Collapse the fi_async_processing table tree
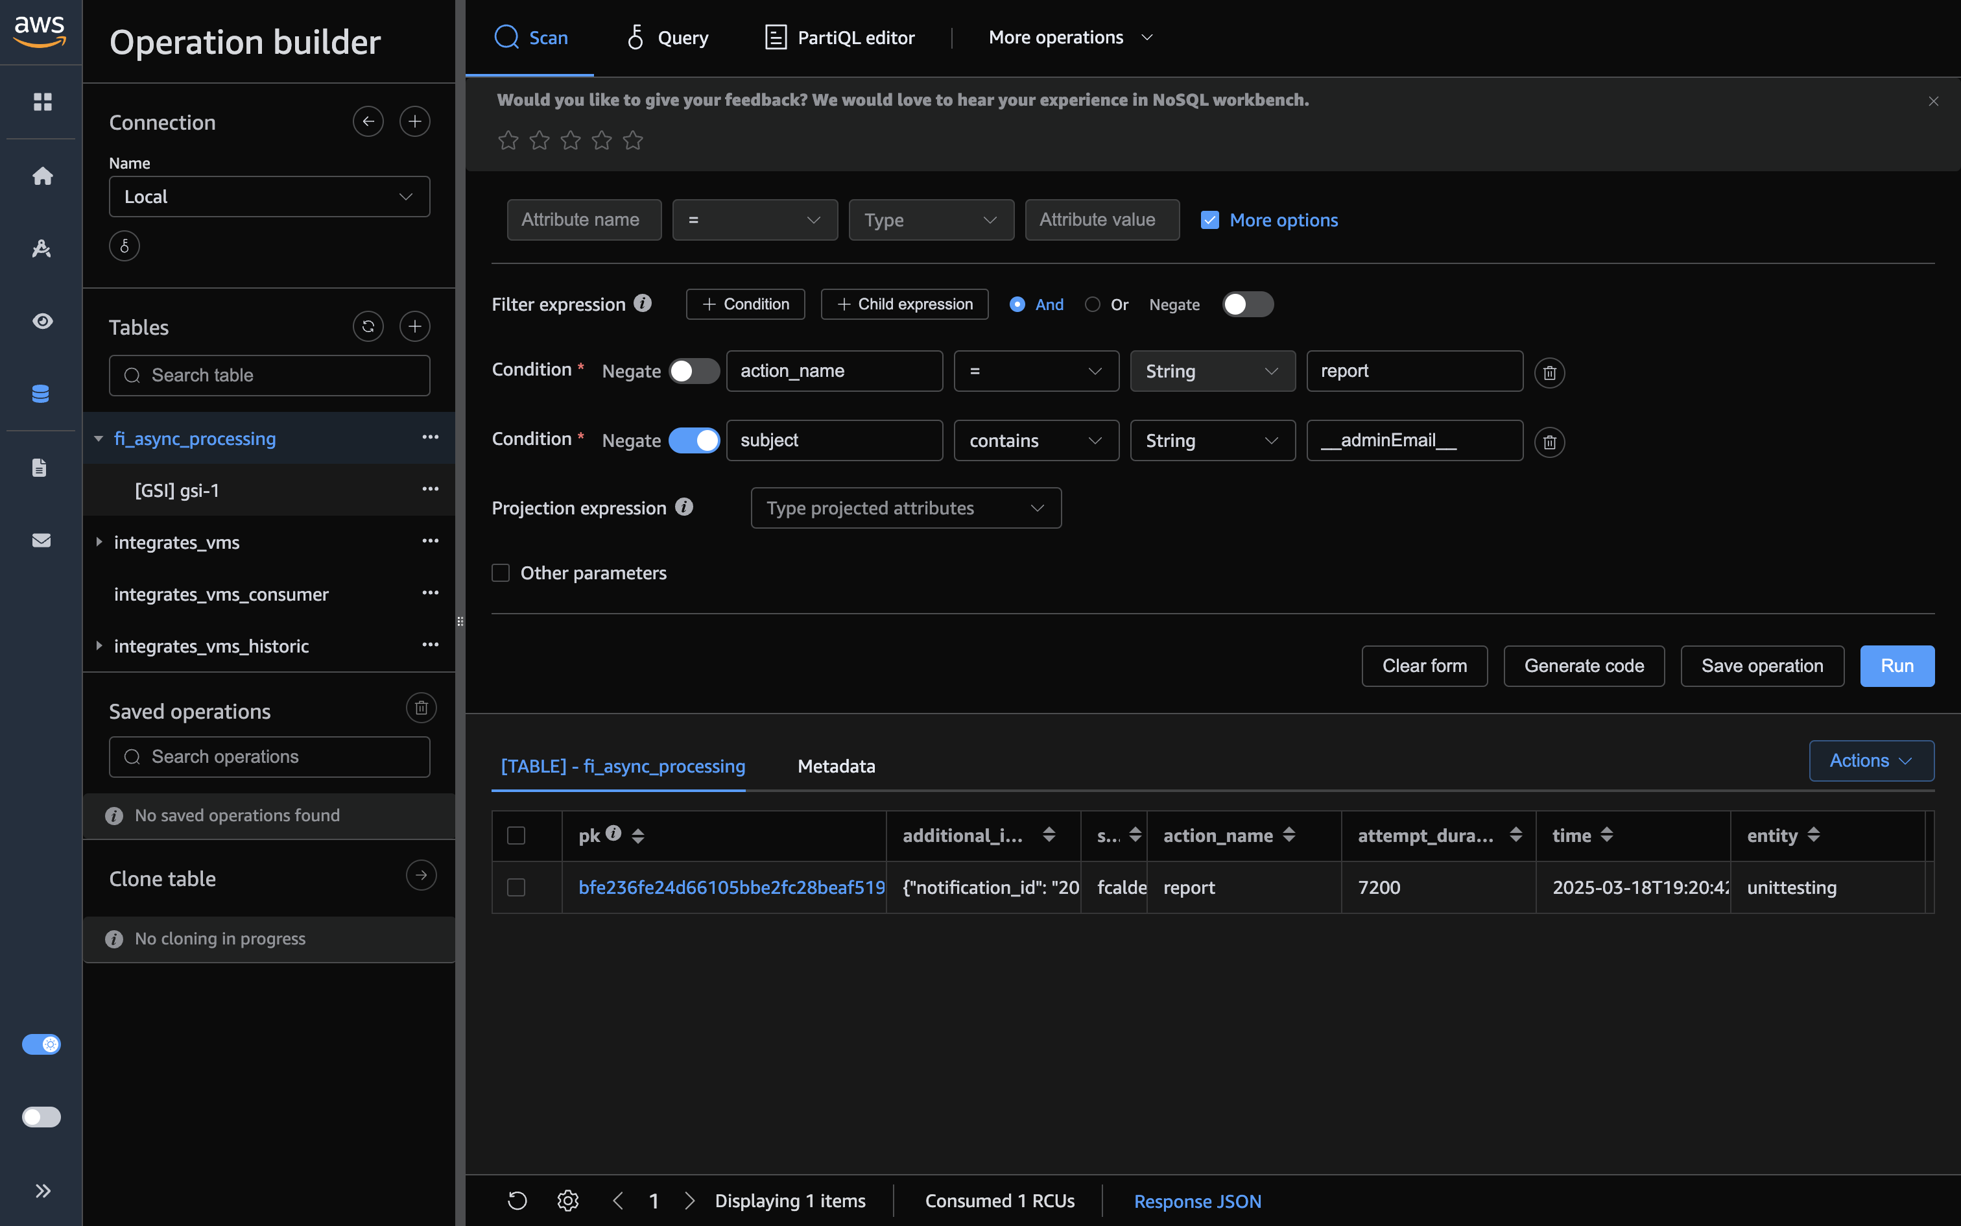Image resolution: width=1961 pixels, height=1226 pixels. coord(99,439)
